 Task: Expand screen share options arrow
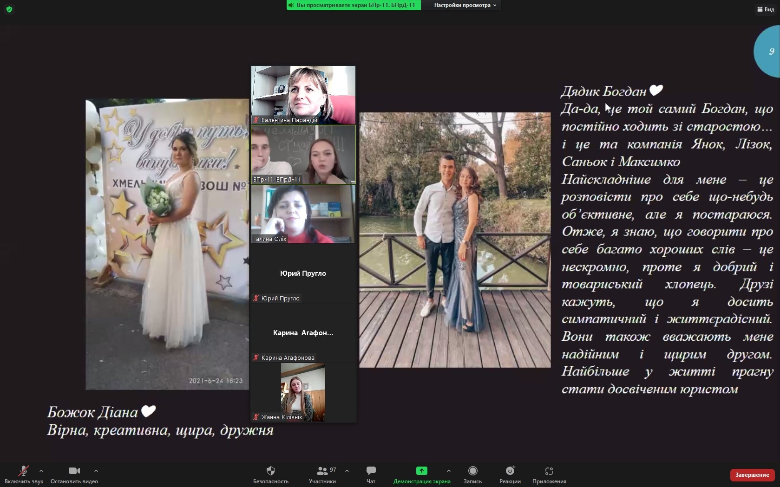(x=448, y=470)
